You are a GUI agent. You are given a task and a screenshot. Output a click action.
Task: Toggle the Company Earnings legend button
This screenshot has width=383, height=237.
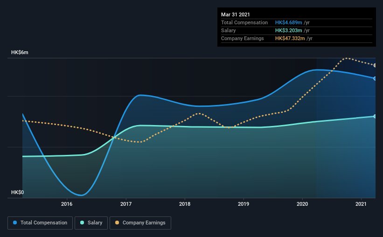point(140,223)
